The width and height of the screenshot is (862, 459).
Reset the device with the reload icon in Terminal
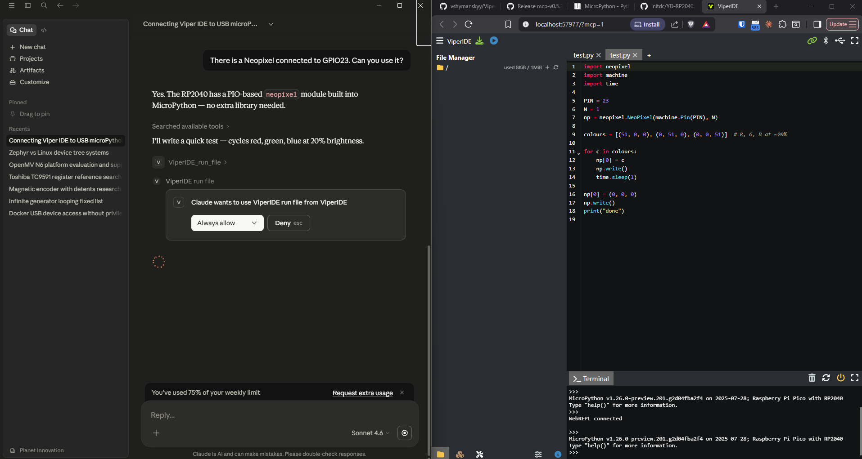pyautogui.click(x=826, y=378)
